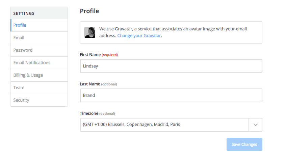286x158 pixels.
Task: Switch to the Email settings section
Action: click(x=39, y=38)
